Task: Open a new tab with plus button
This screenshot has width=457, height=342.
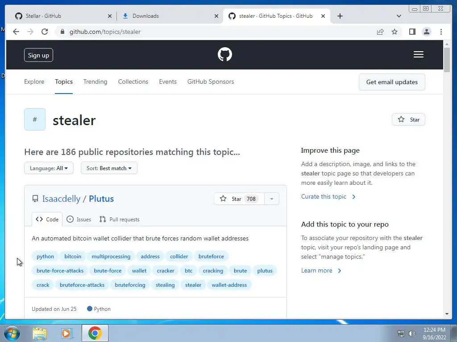Action: pyautogui.click(x=340, y=16)
